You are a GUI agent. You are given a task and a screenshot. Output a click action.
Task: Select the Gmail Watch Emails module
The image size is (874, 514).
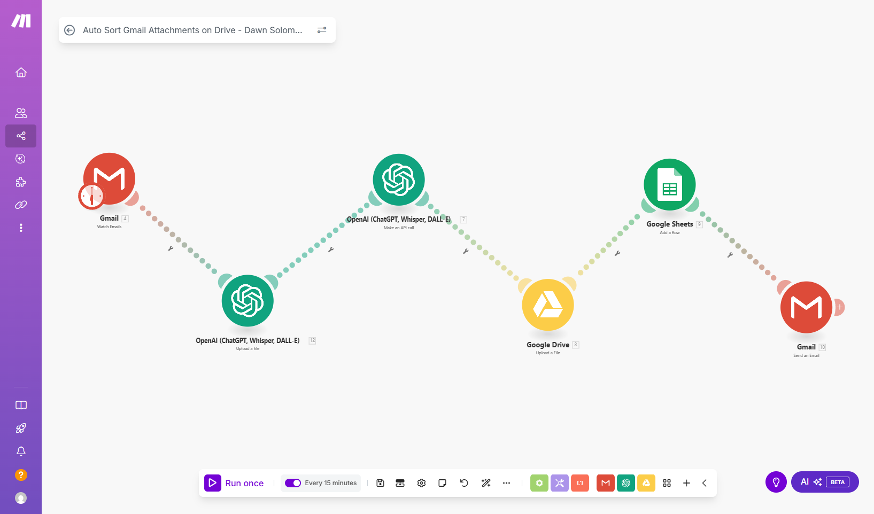[110, 178]
